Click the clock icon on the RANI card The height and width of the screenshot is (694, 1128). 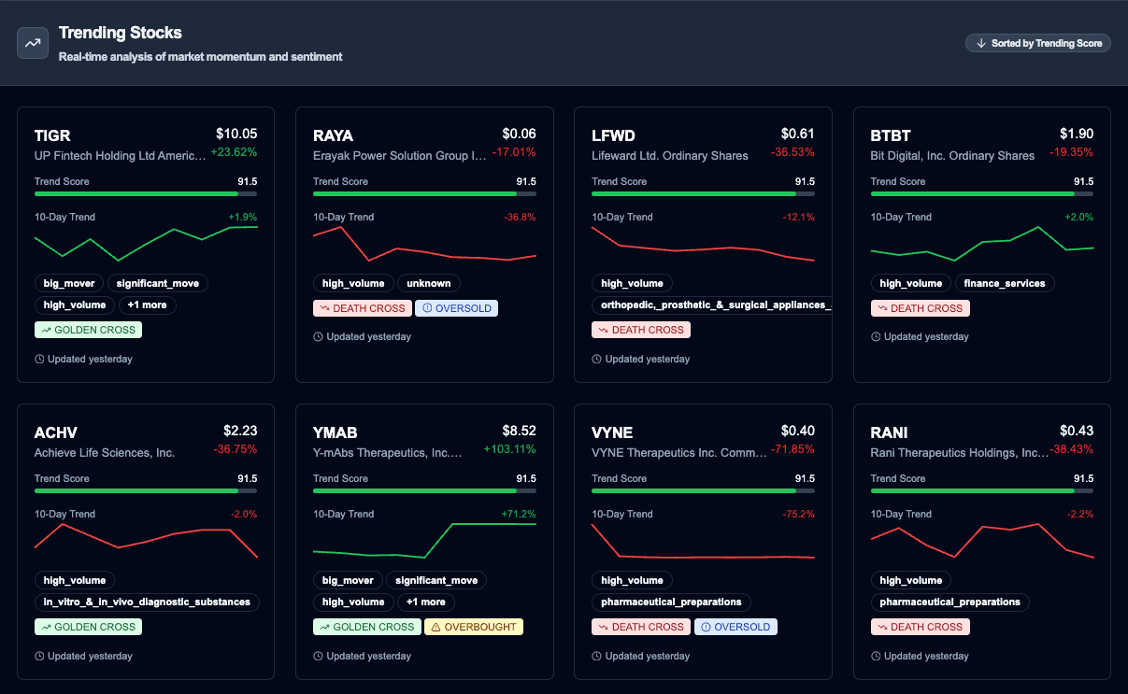(x=875, y=656)
